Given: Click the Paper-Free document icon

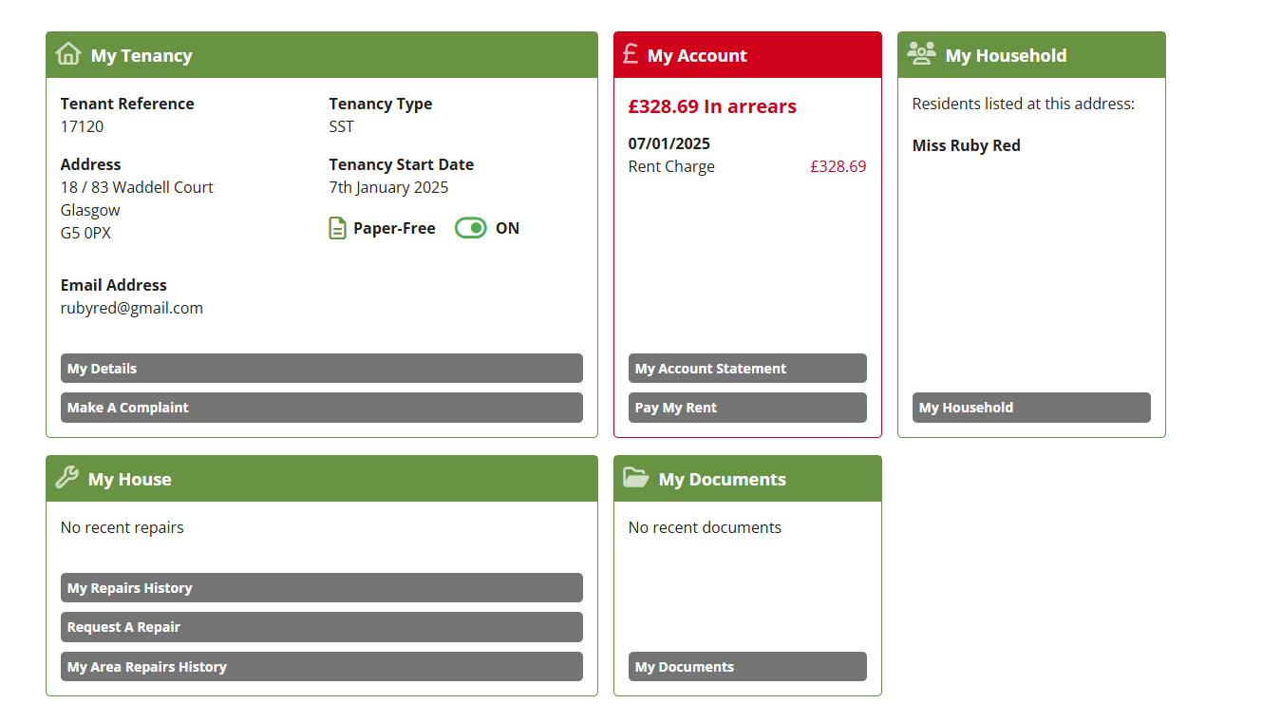Looking at the screenshot, I should (x=337, y=228).
